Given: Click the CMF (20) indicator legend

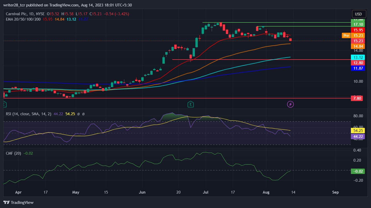Looking at the screenshot, I should 14,153.
